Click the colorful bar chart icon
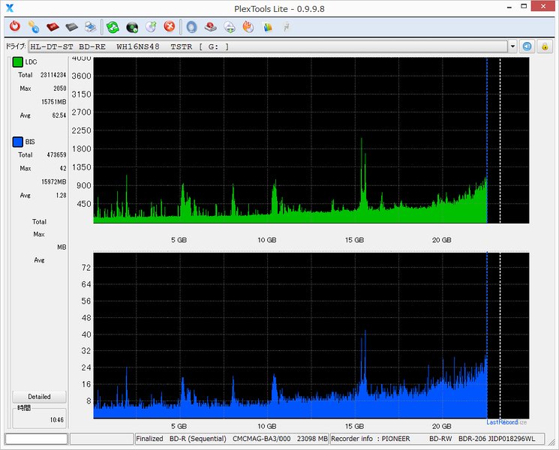 267,27
